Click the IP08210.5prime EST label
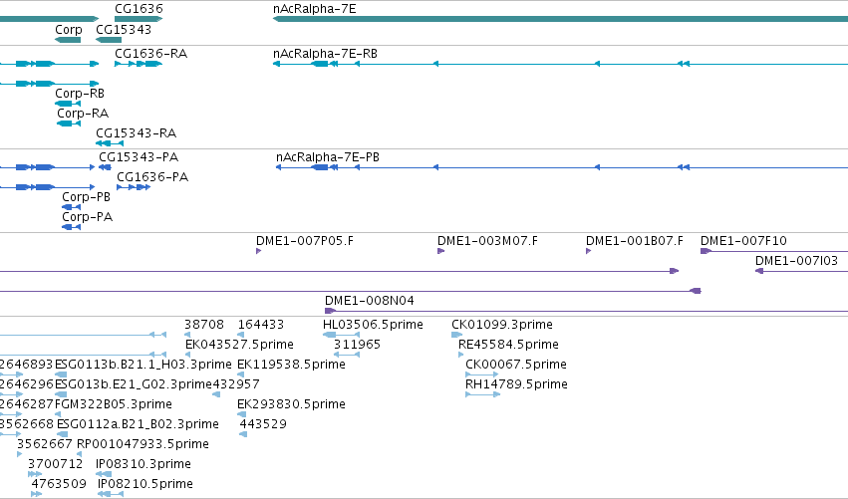Screen dimensions: 848x499 tap(144, 484)
